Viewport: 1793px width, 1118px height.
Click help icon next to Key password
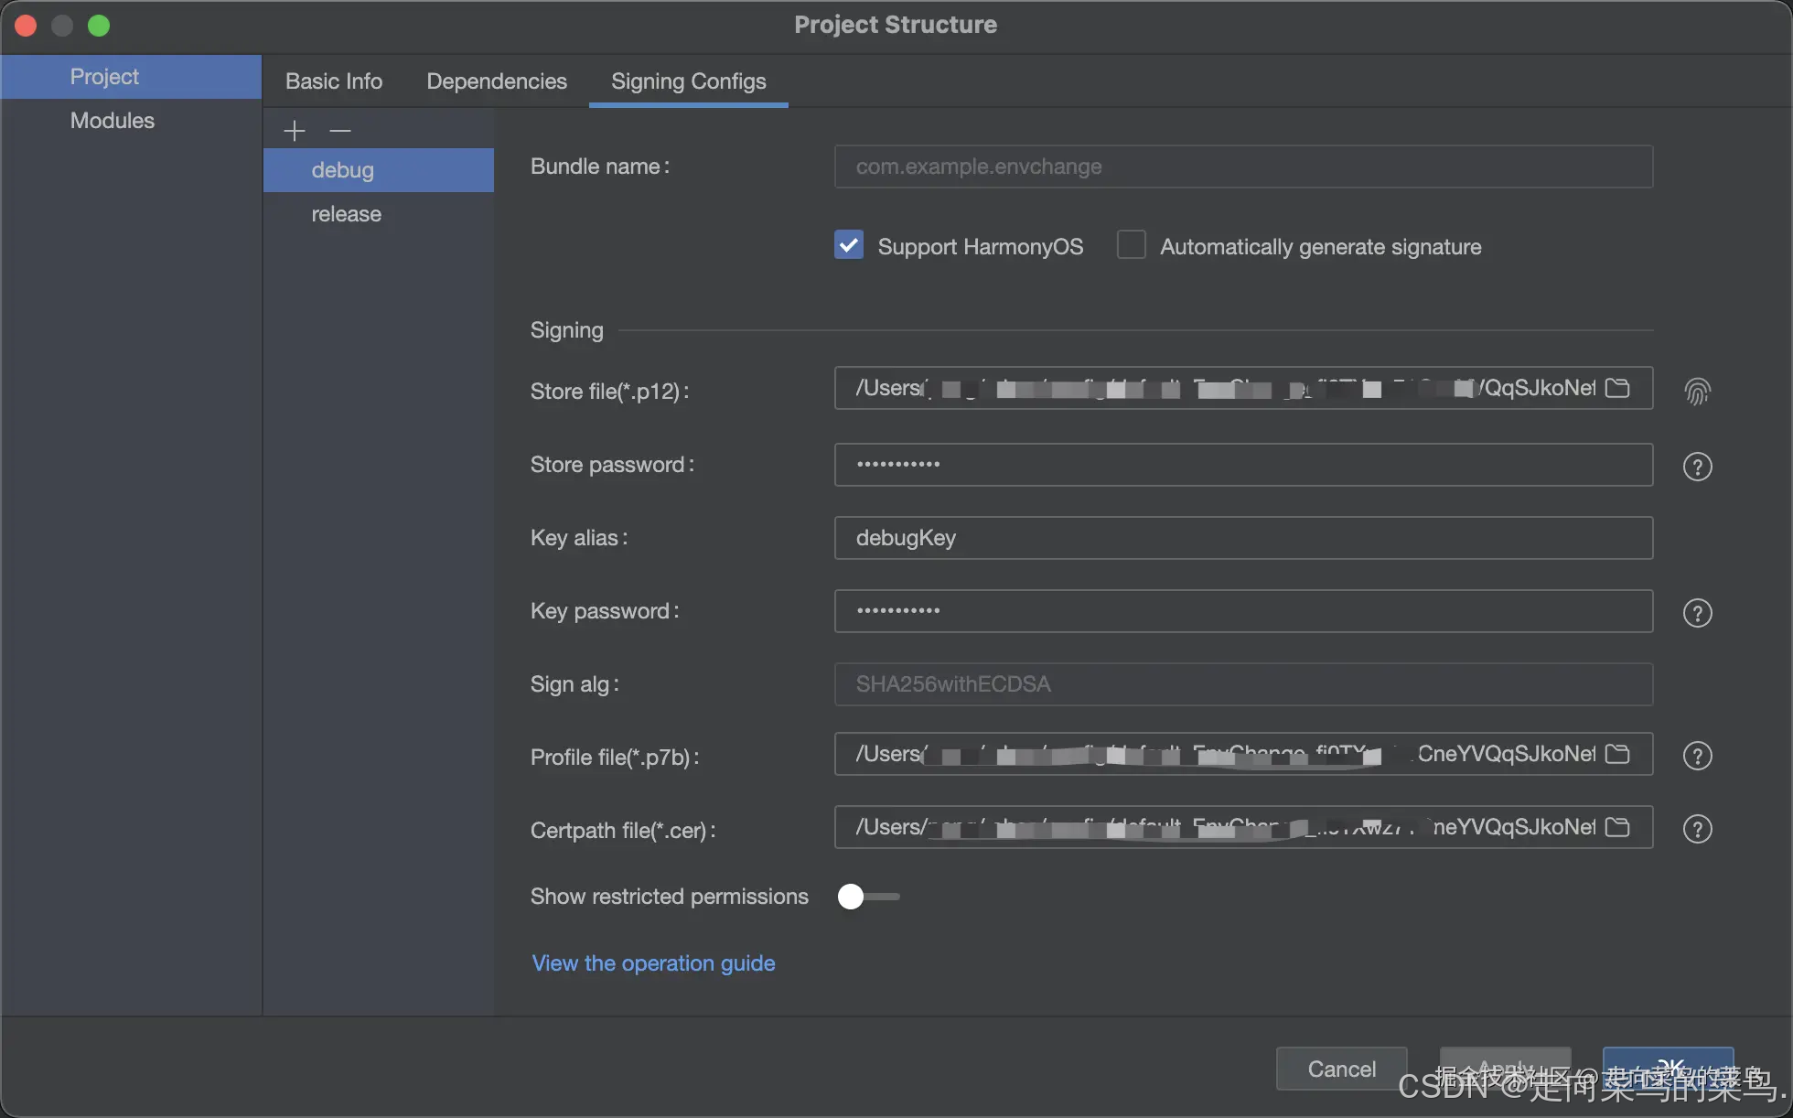(x=1697, y=613)
